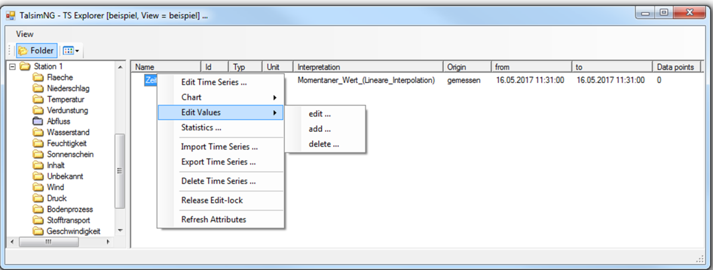This screenshot has height=270, width=713.
Task: Click the Wind folder icon
Action: point(38,187)
